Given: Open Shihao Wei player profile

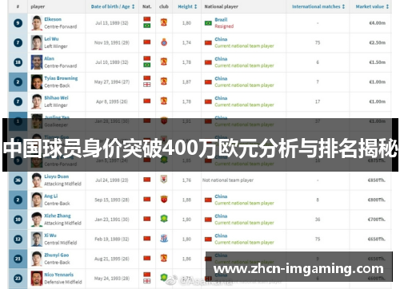Looking at the screenshot, I should (x=56, y=98).
